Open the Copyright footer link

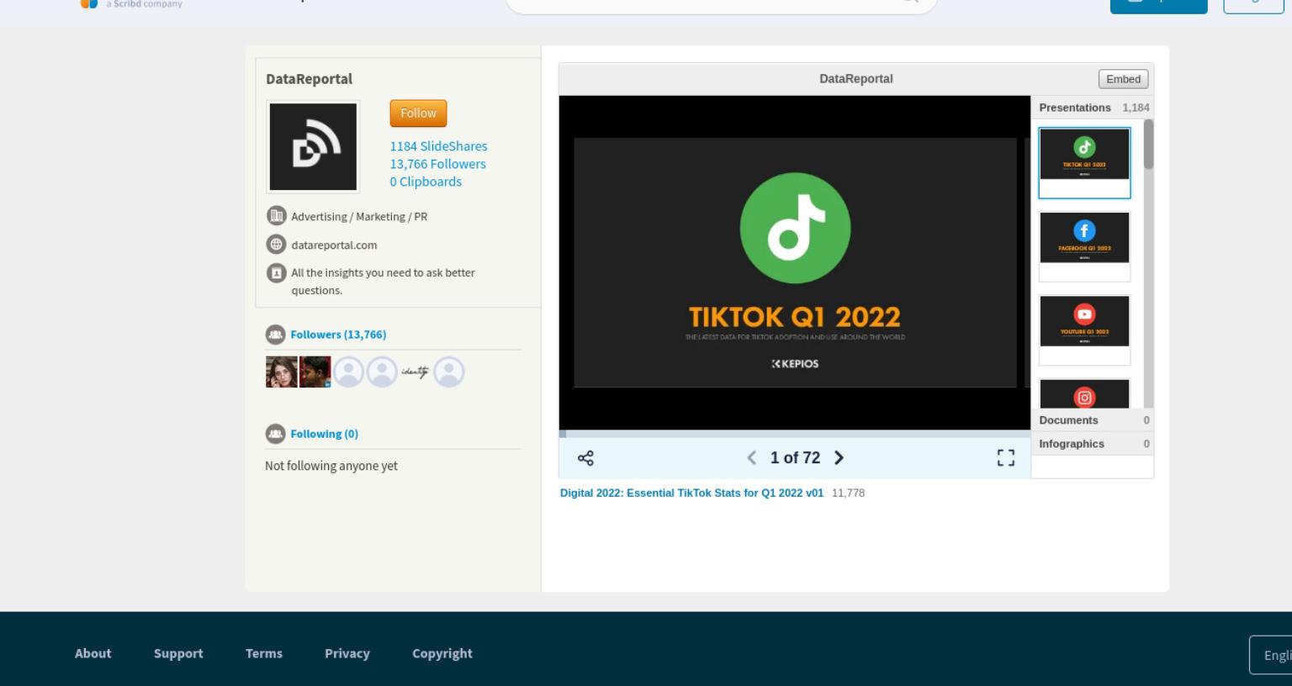pyautogui.click(x=442, y=653)
